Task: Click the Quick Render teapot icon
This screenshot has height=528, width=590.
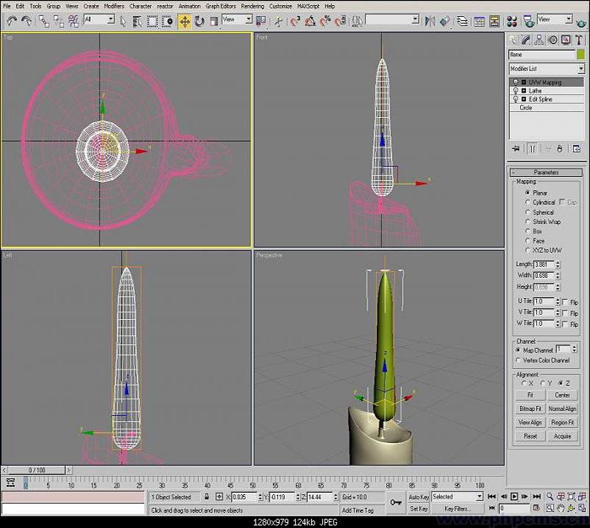Action: pyautogui.click(x=581, y=22)
